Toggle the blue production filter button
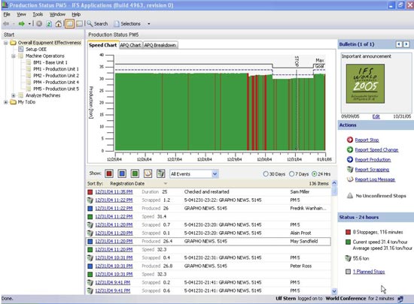 tap(122, 173)
